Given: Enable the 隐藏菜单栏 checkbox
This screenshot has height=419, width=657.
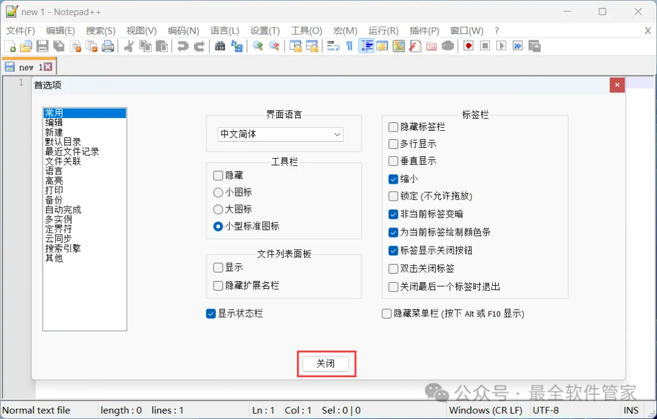Looking at the screenshot, I should 386,314.
